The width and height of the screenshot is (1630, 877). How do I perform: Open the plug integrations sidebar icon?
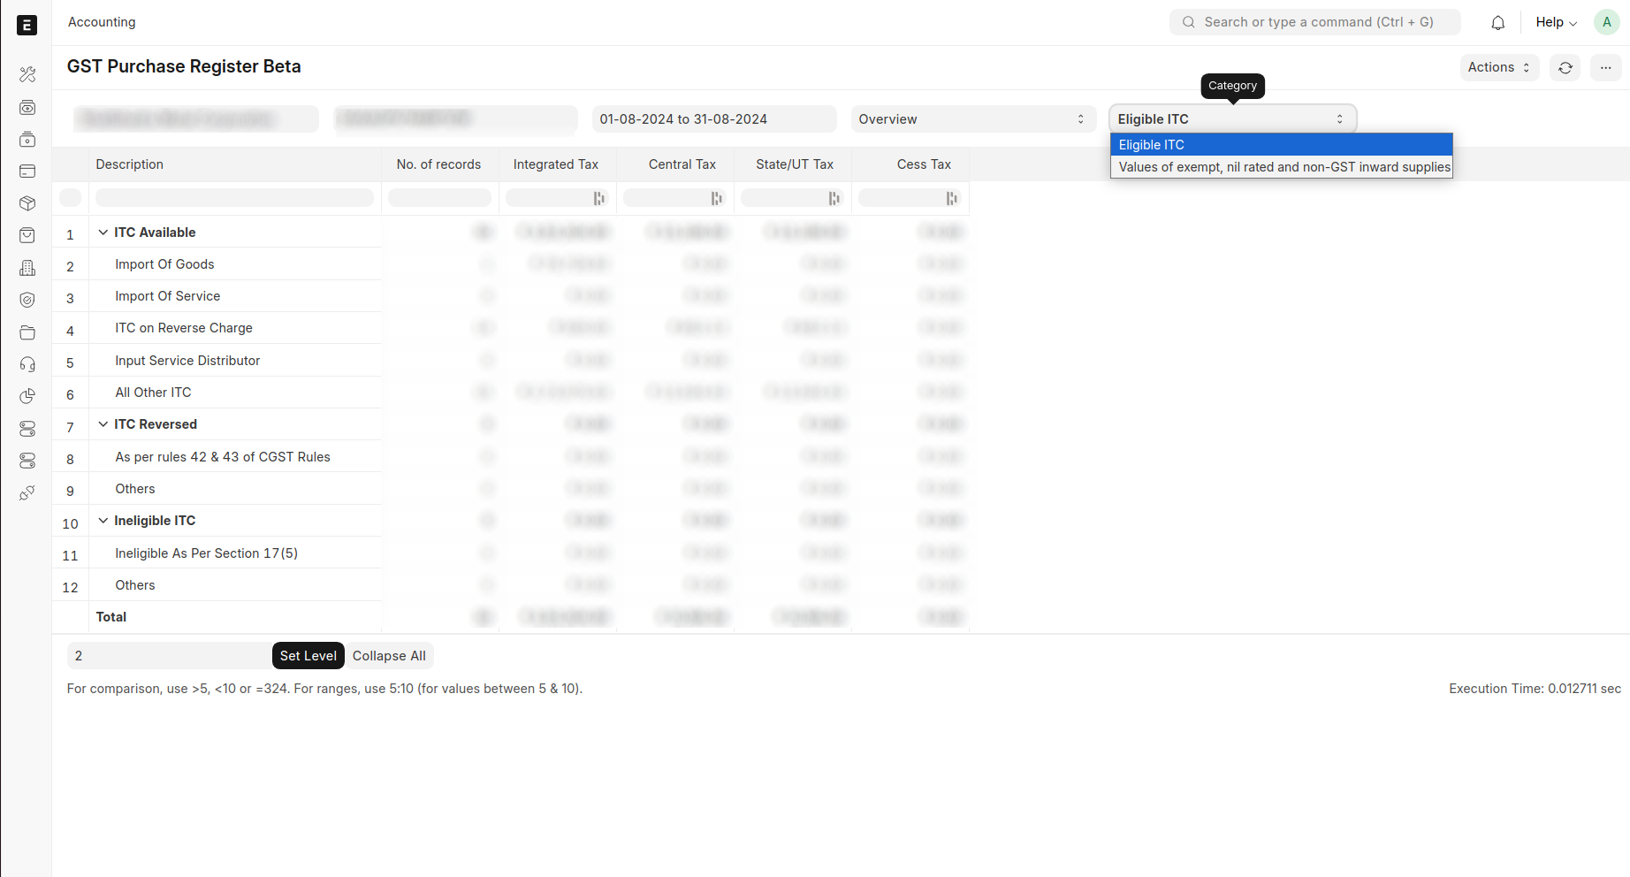27,492
